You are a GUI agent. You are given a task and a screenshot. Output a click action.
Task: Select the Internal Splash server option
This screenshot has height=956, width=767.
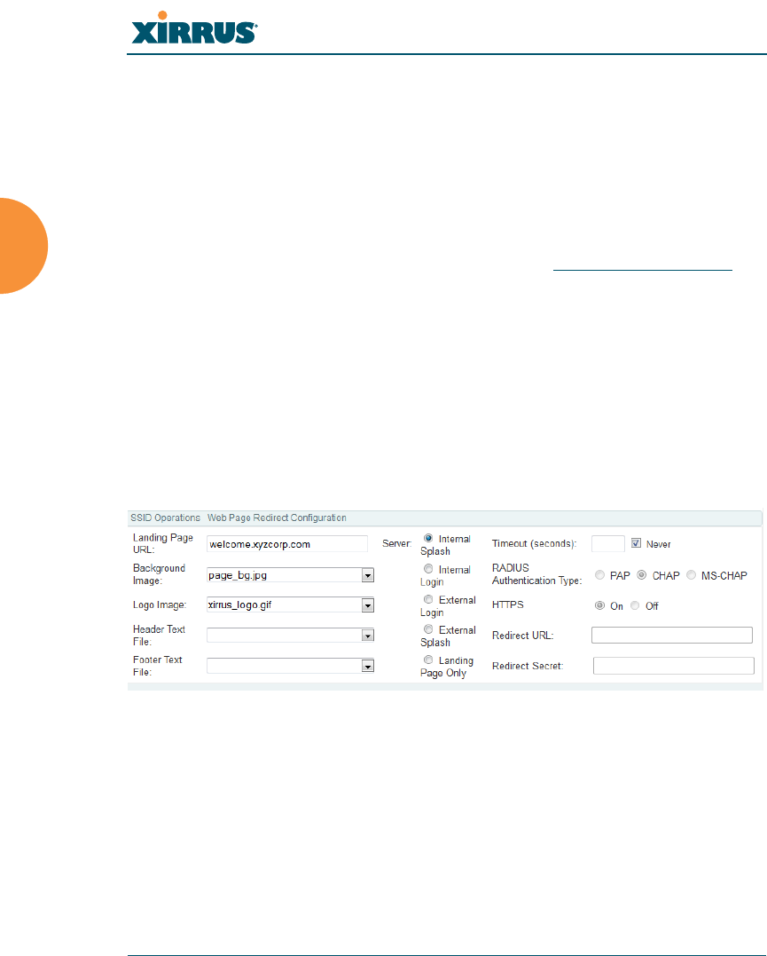pos(428,538)
